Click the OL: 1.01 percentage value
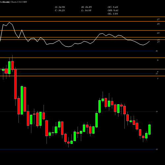Screen dimensions: 165x165 point(113,14)
